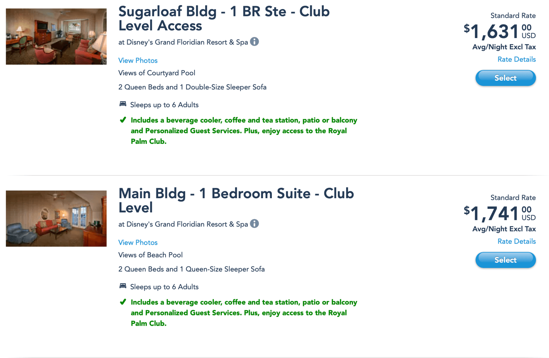Click the Sugarloaf Bldg Club Level Access title

[224, 19]
